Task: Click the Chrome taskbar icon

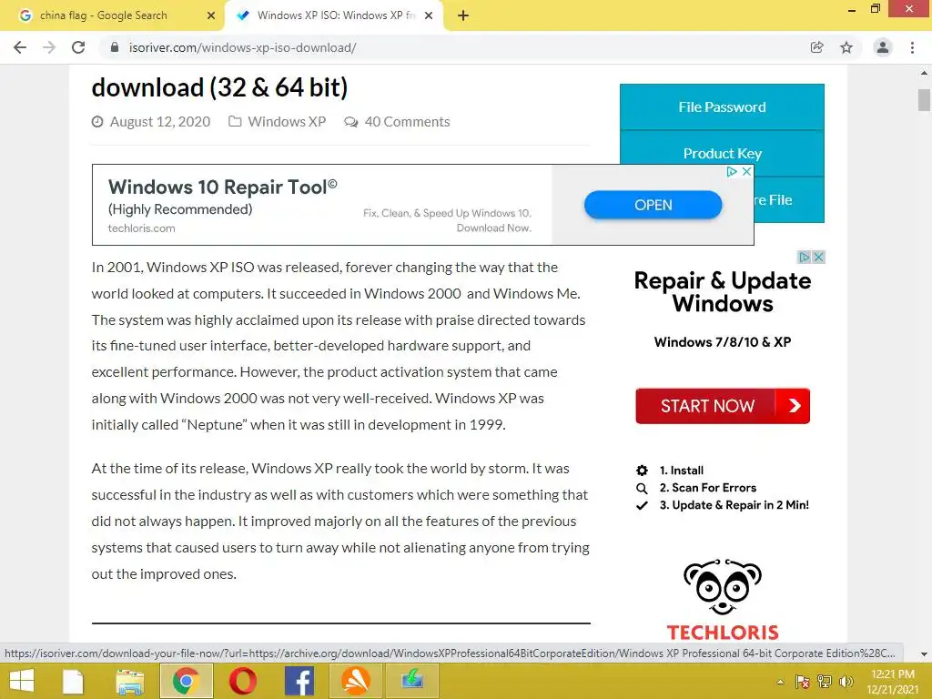Action: 186,681
